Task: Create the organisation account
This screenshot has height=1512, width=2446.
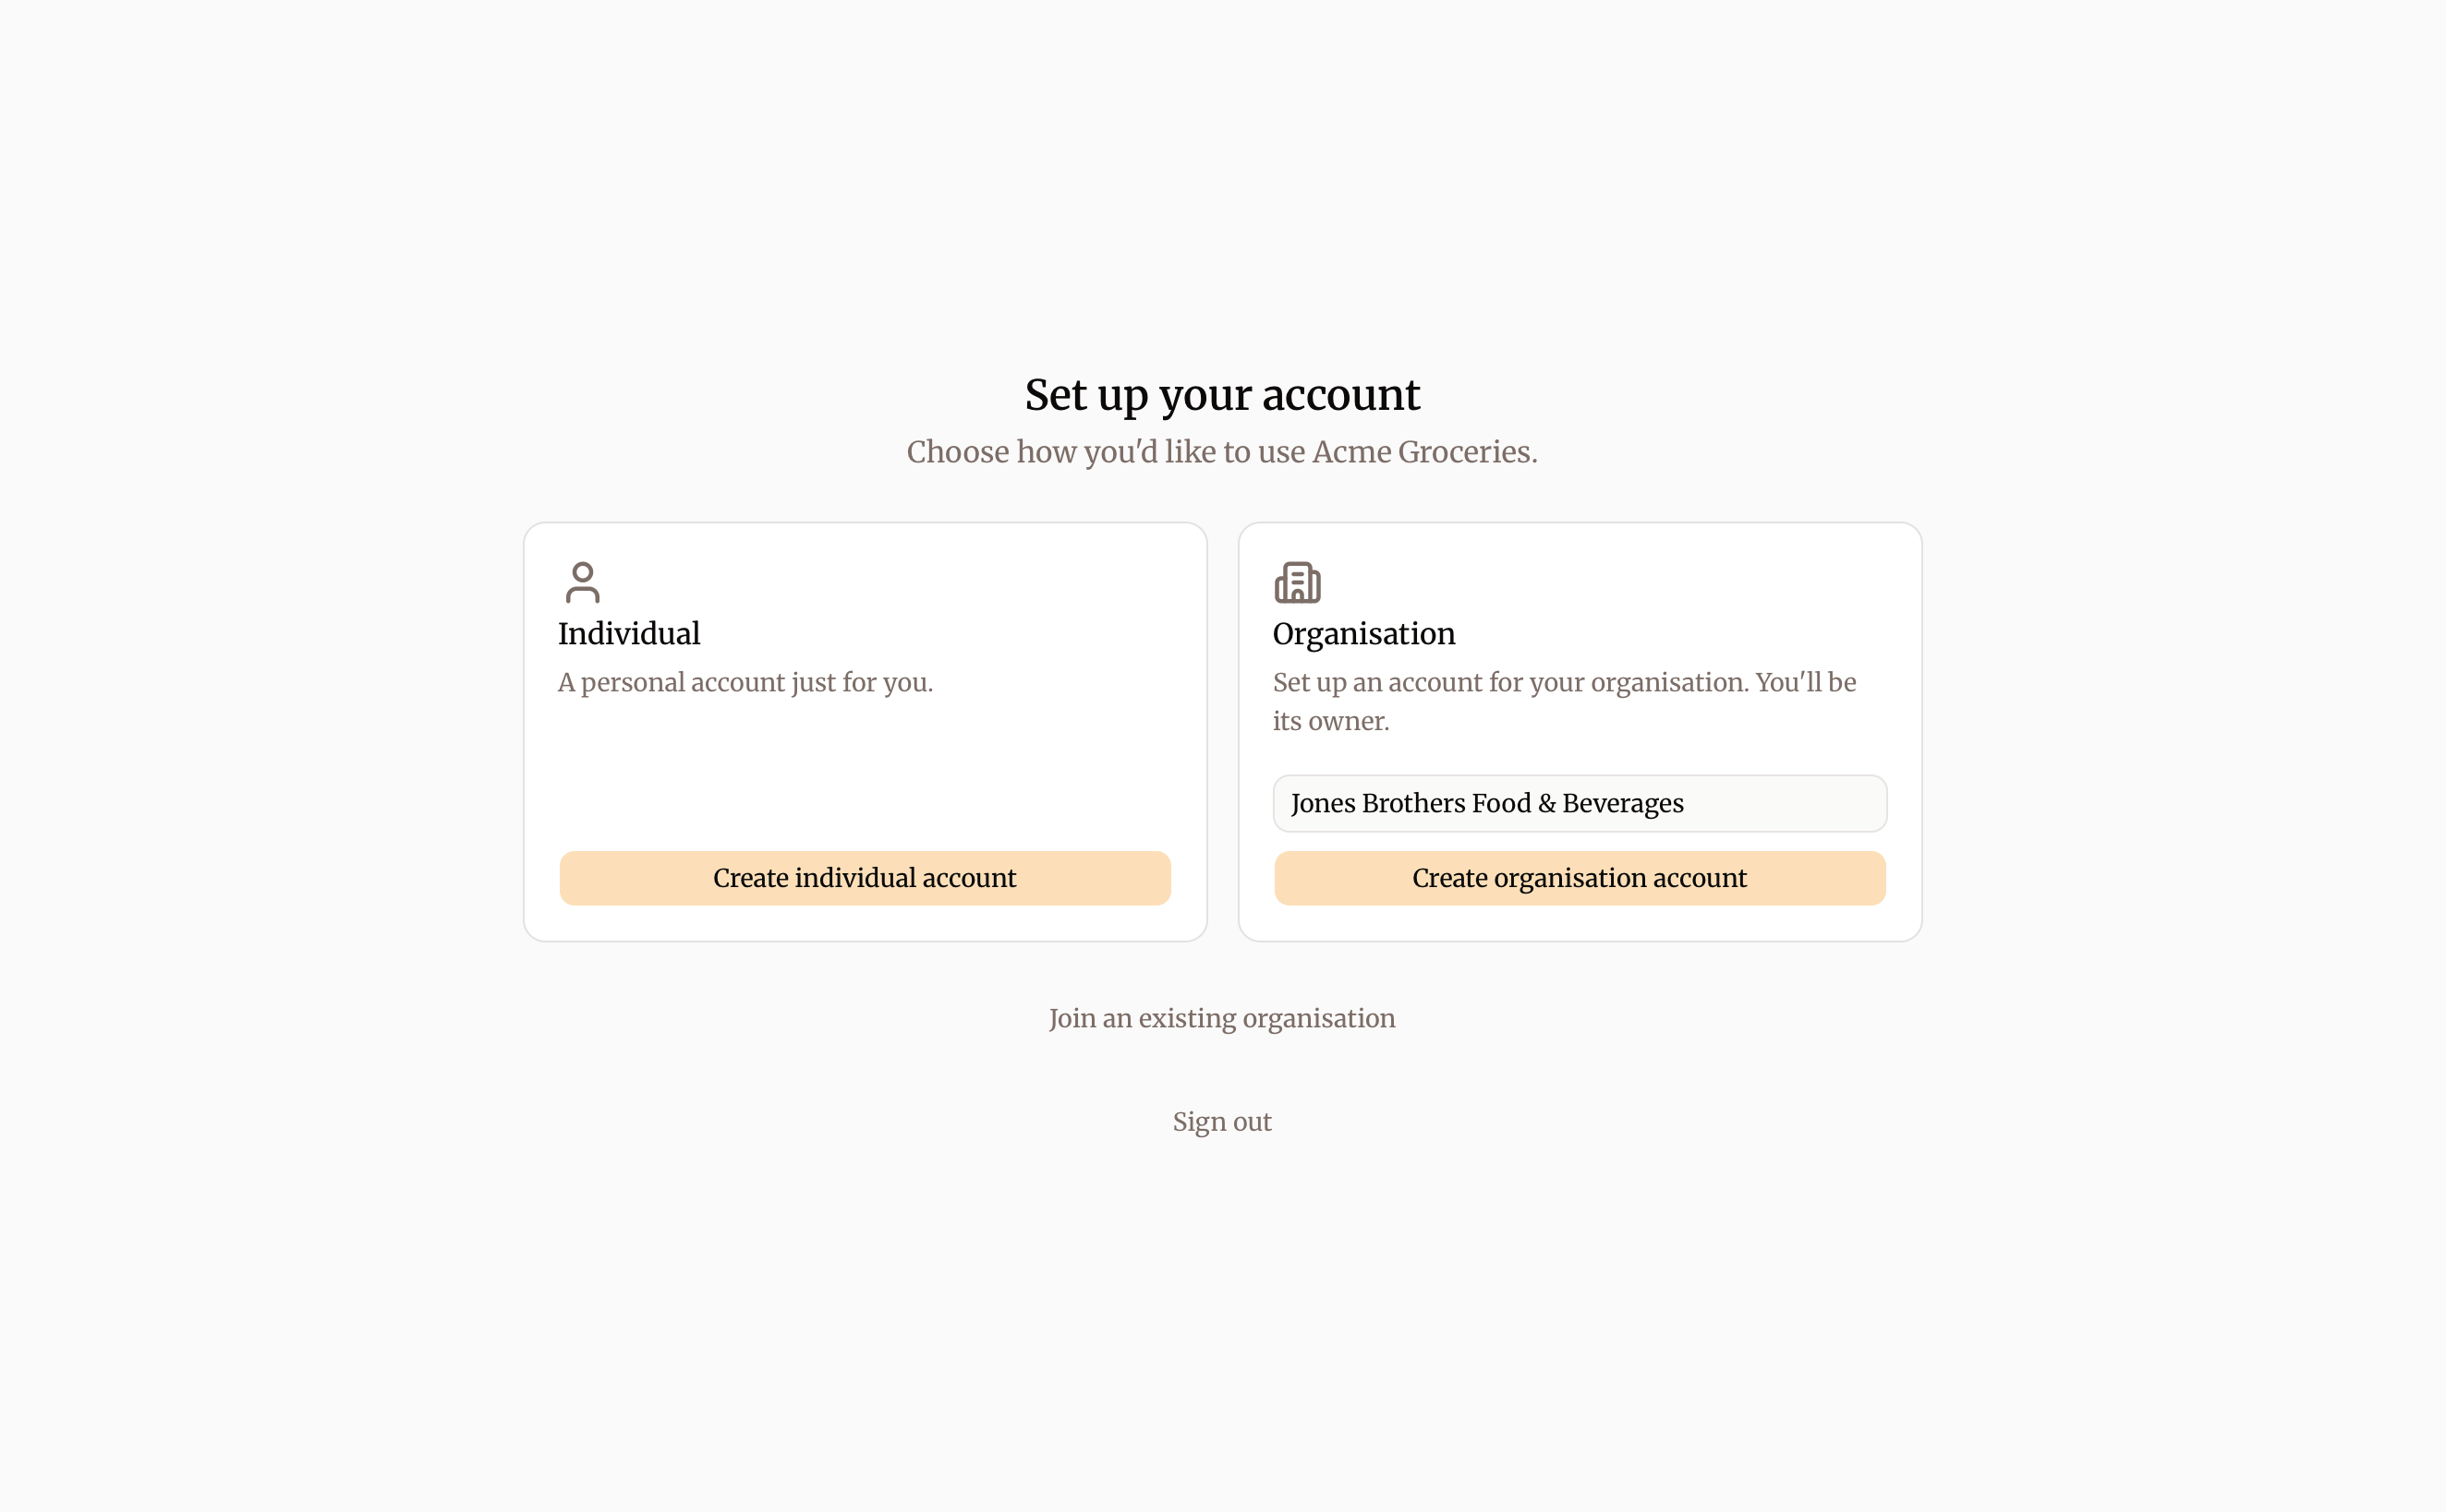Action: pyautogui.click(x=1580, y=878)
